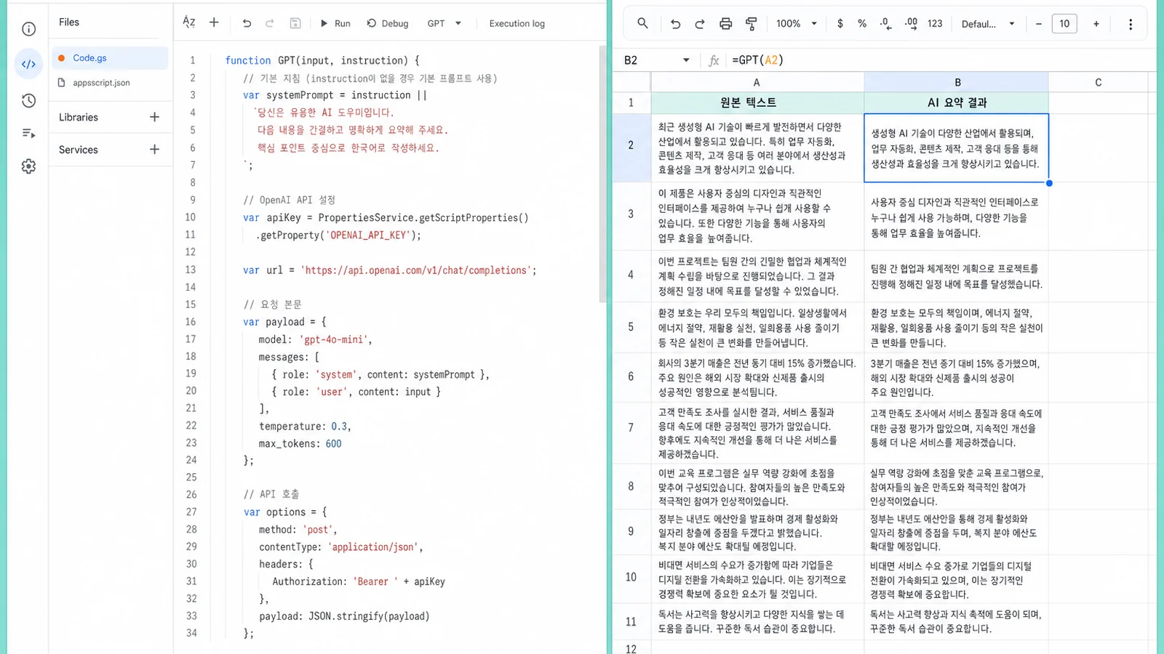Click the Services section label

click(x=79, y=150)
